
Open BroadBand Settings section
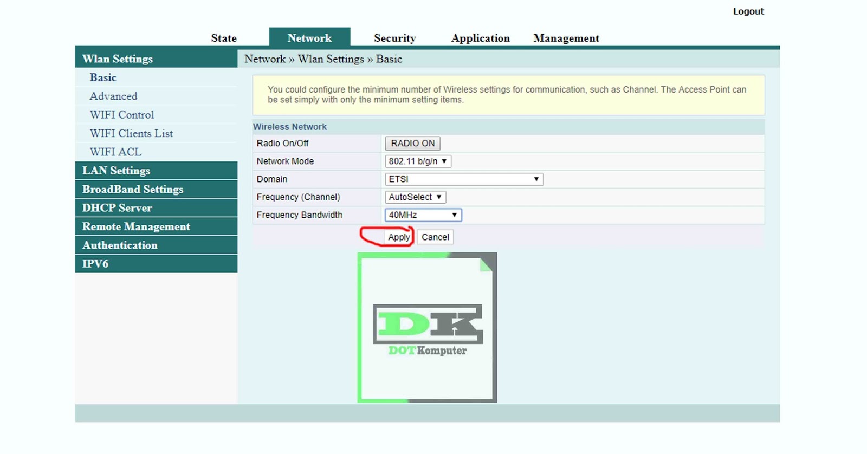156,189
